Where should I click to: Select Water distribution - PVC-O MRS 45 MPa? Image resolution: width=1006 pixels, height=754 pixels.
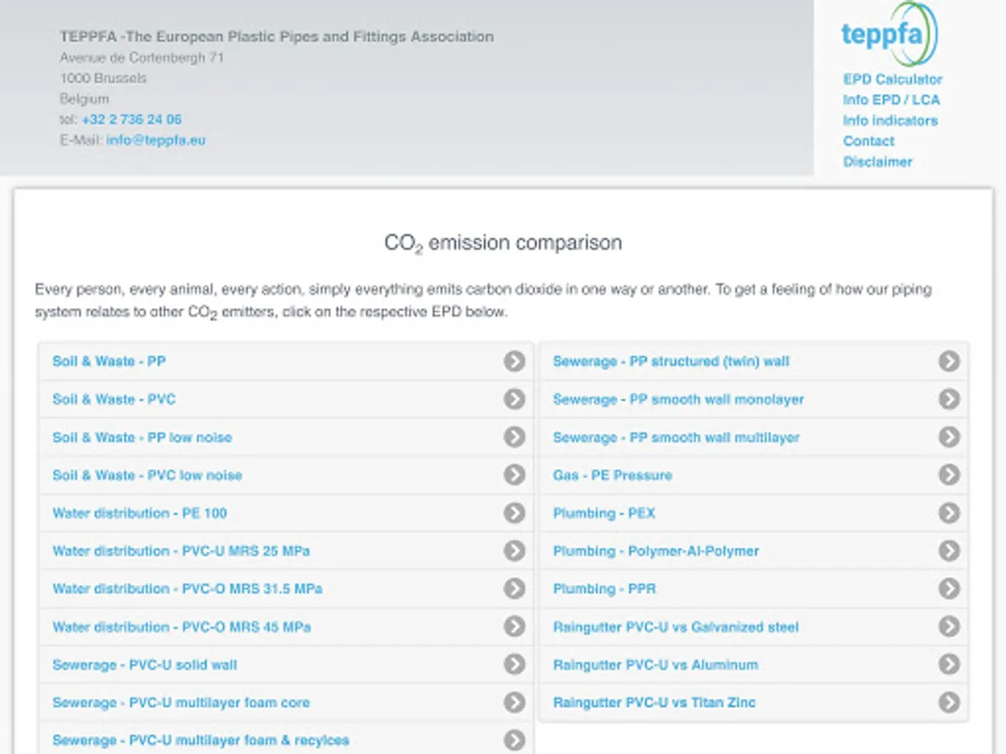point(181,627)
